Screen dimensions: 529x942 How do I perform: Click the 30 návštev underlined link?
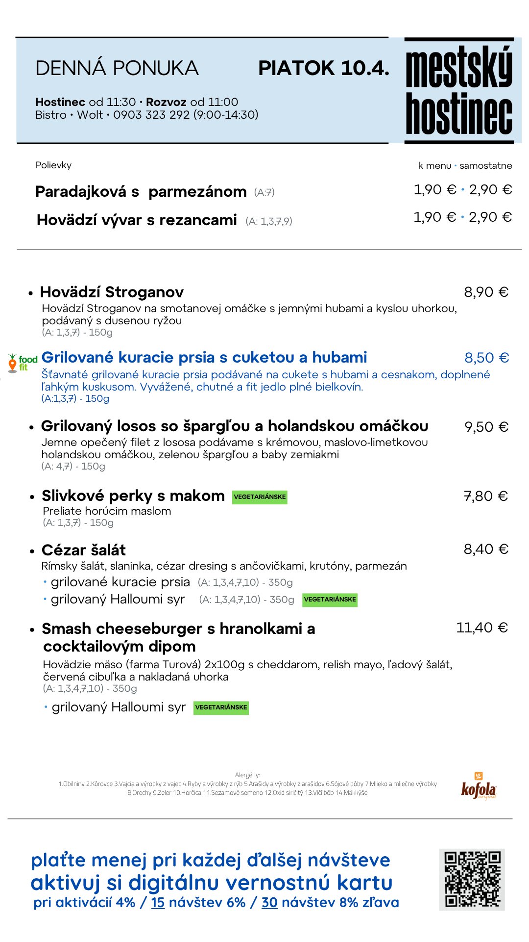click(269, 903)
